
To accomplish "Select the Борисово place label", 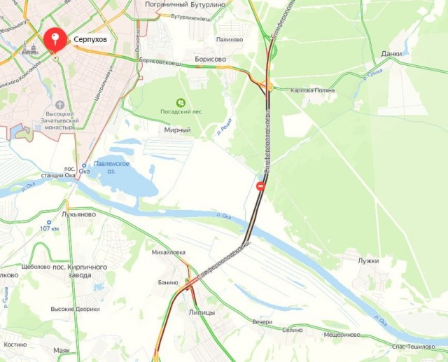I will (x=210, y=59).
